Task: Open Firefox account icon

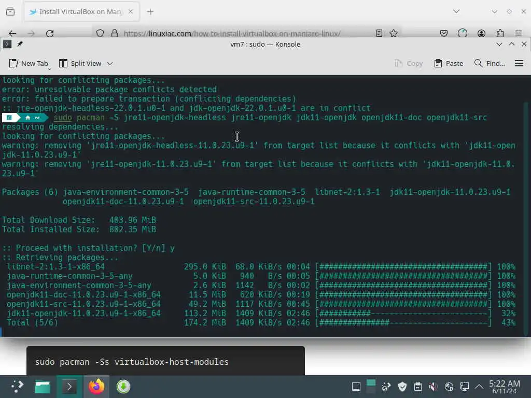Action: 481,33
